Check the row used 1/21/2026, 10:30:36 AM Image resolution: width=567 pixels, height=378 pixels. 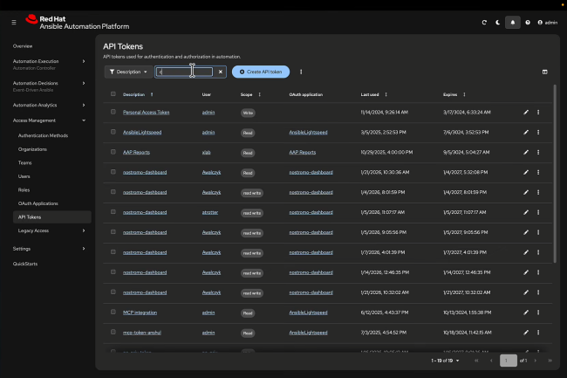pos(113,172)
